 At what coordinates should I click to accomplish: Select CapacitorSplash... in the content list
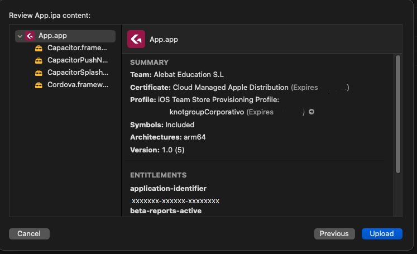click(77, 73)
